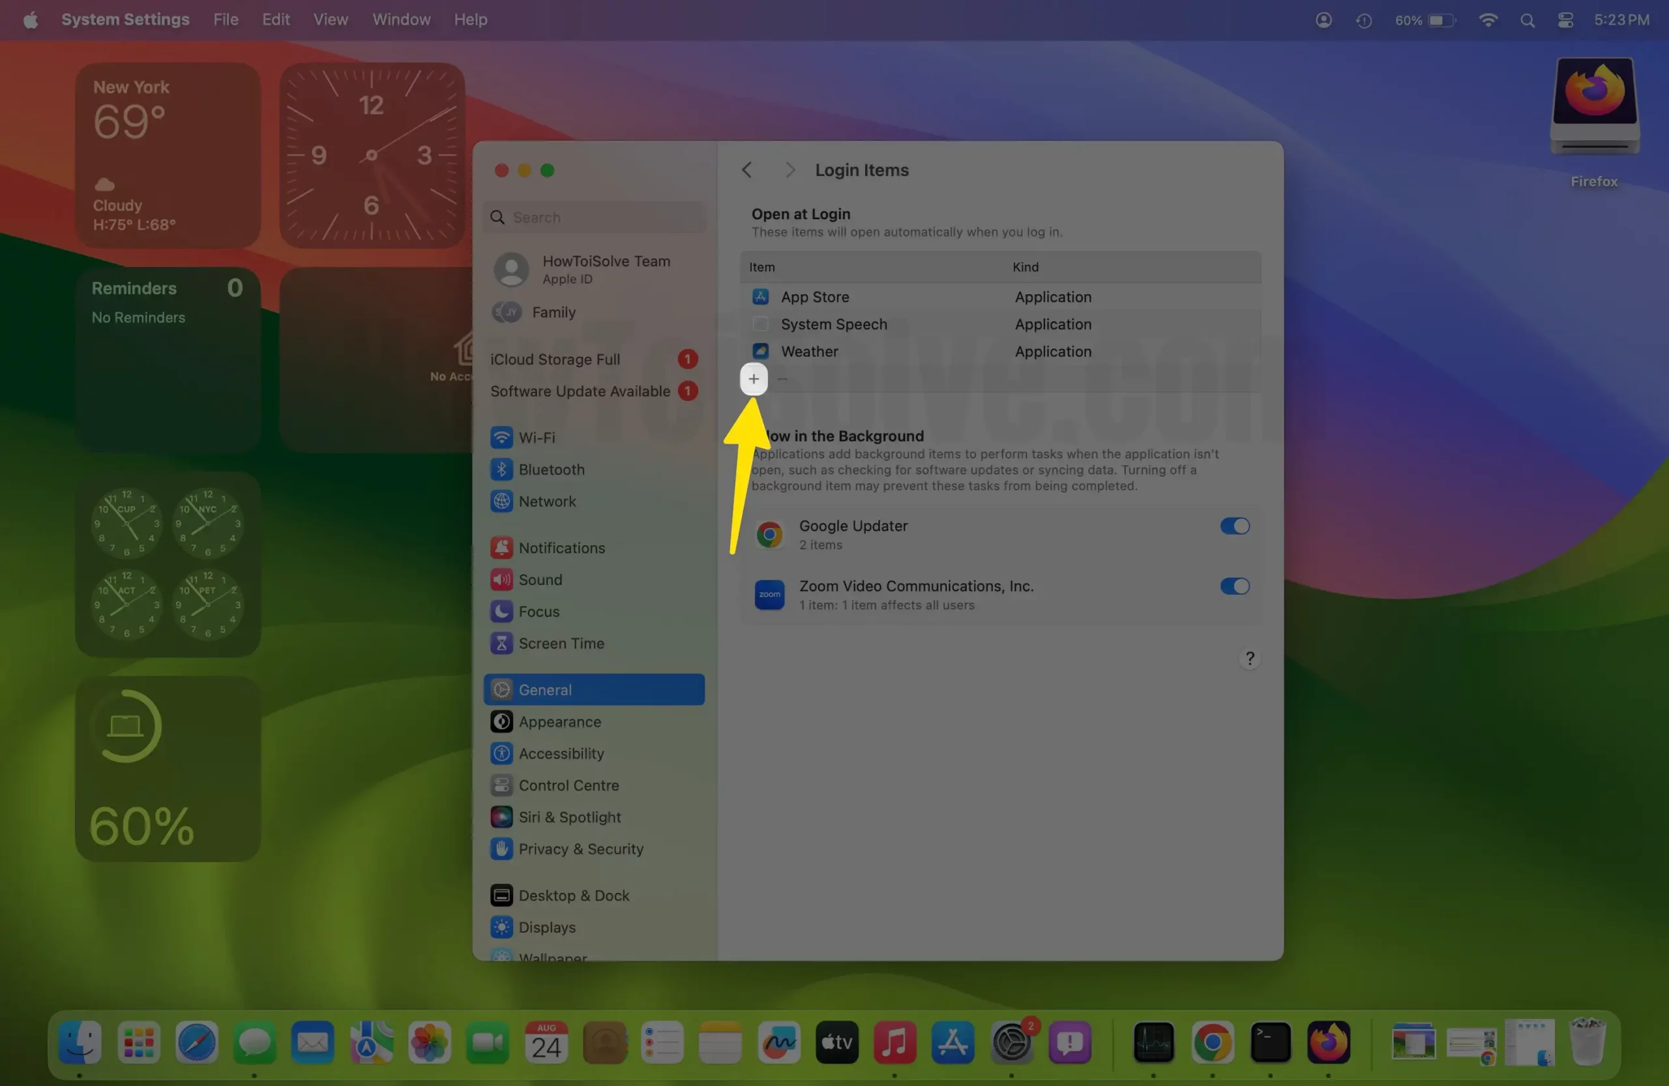Select General in sidebar
This screenshot has height=1086, width=1669.
click(x=595, y=689)
